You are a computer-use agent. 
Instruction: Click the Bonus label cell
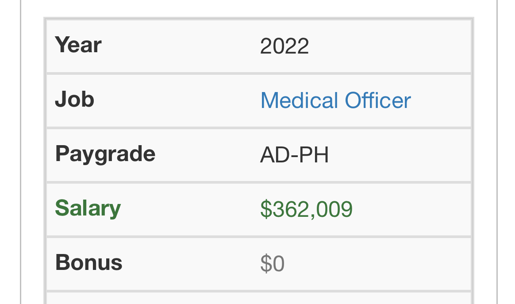tap(88, 262)
